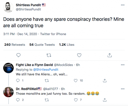Reply to Shirtless Pundit's main tweet

coord(18,55)
